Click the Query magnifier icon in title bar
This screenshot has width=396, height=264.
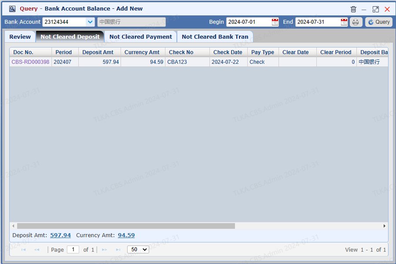click(x=12, y=9)
